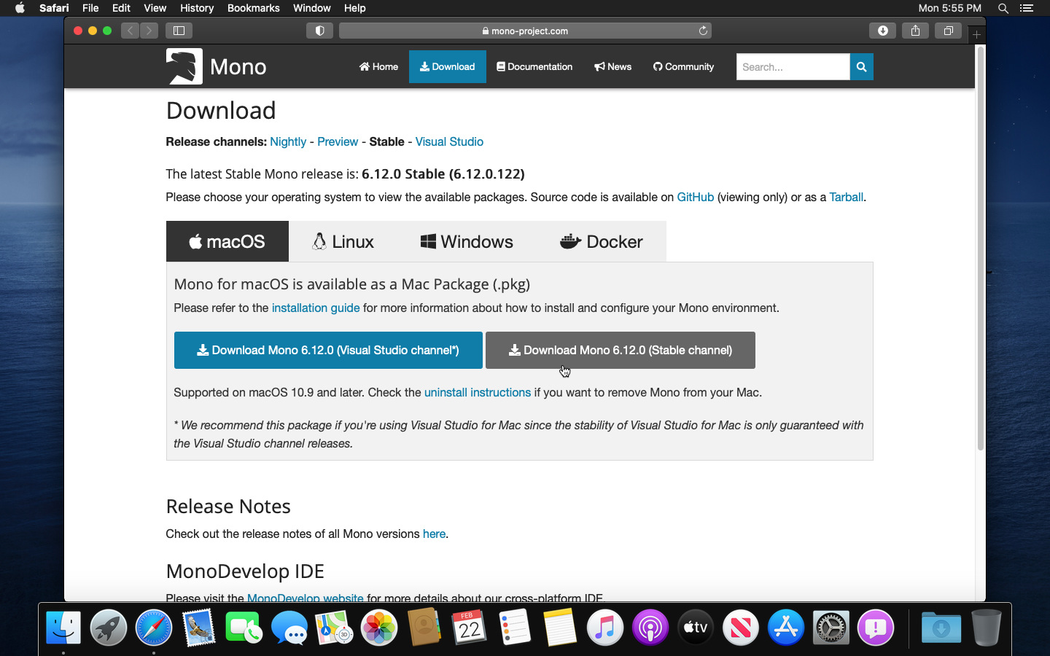Toggle the Safari sidebar button

[179, 31]
